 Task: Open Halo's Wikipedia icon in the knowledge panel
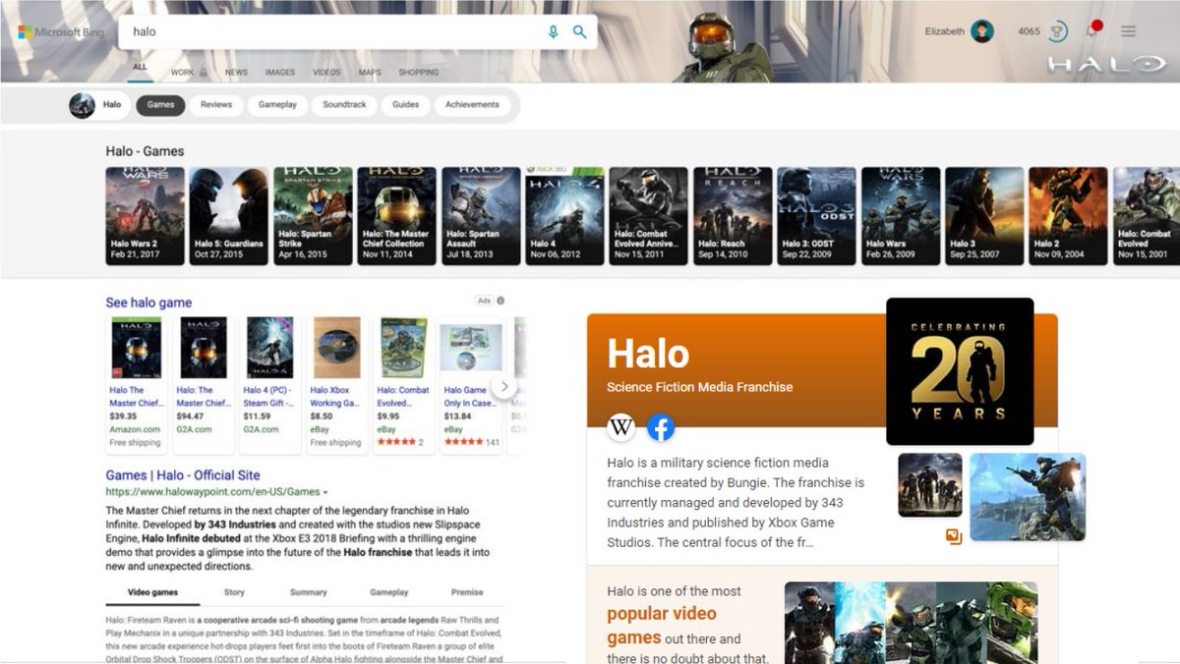pos(622,426)
